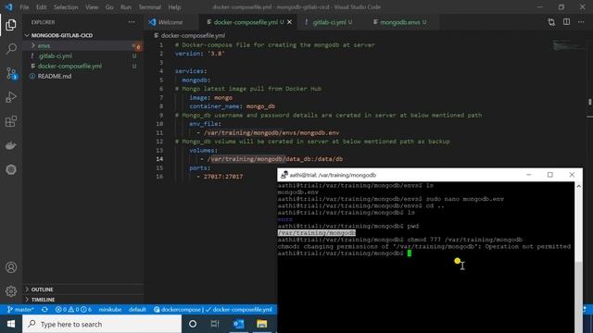Open the Docker view in activity bar

tap(11, 145)
